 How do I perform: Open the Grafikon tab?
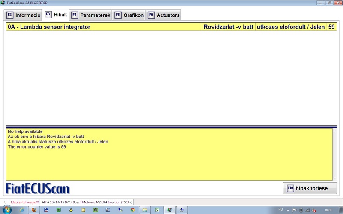129,15
